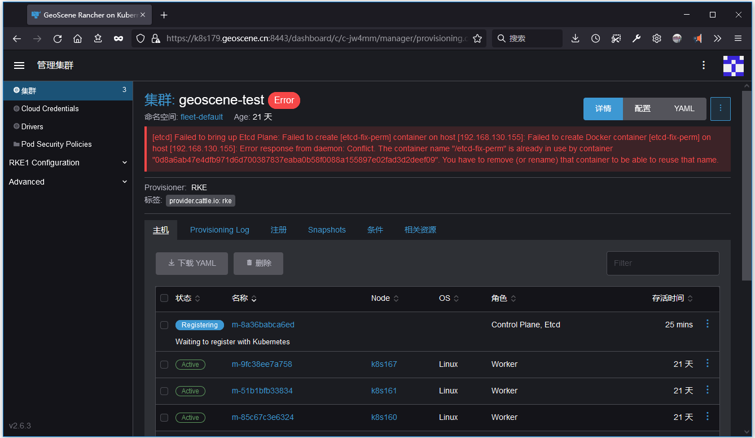Image resolution: width=755 pixels, height=438 pixels.
Task: Open the Rancher hamburger navigation menu
Action: pyautogui.click(x=19, y=65)
